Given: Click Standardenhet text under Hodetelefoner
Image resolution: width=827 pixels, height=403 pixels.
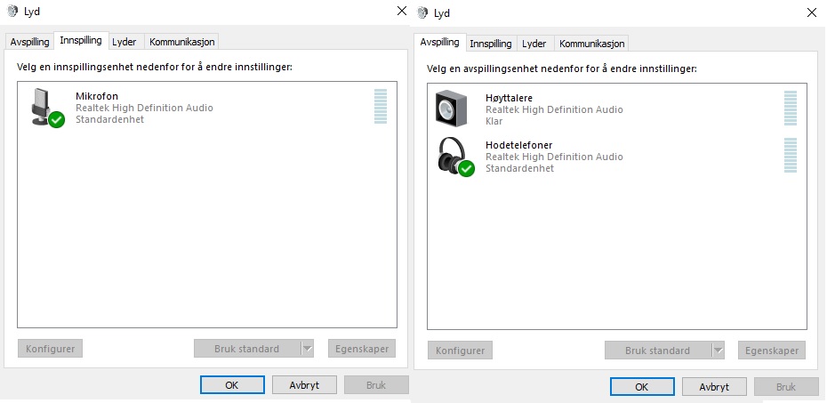Looking at the screenshot, I should click(x=519, y=168).
